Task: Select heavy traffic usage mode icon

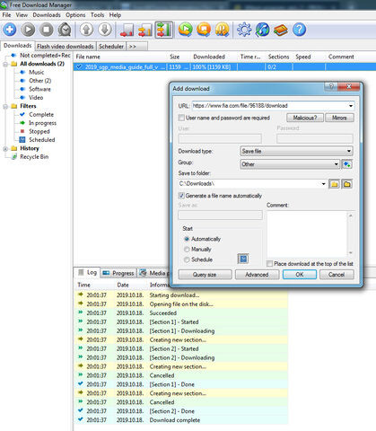Action: coord(163,30)
